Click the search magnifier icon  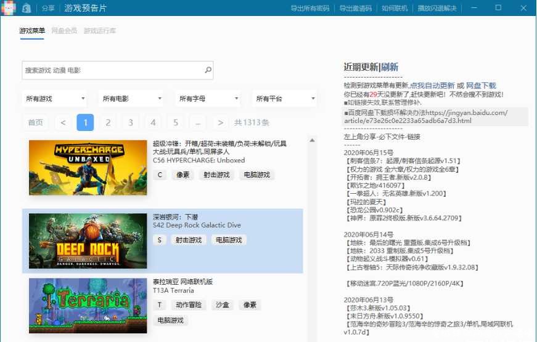tap(208, 70)
